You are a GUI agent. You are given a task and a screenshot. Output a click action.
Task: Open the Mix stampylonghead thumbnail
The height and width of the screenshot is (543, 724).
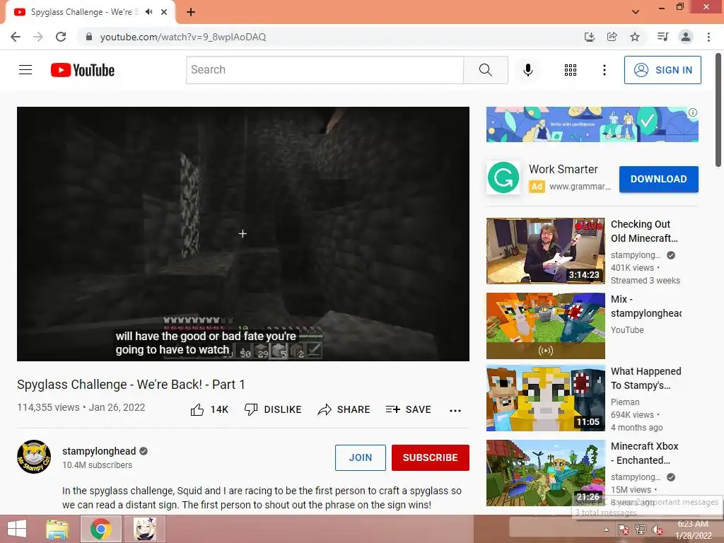click(545, 325)
